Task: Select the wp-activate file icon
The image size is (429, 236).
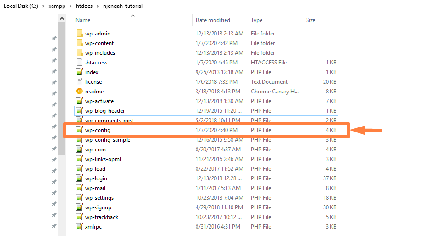Action: coord(80,101)
